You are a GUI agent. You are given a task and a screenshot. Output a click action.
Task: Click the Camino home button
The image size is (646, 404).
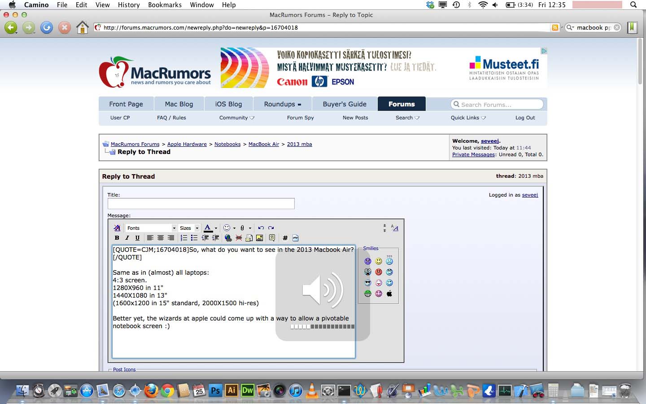pos(82,28)
